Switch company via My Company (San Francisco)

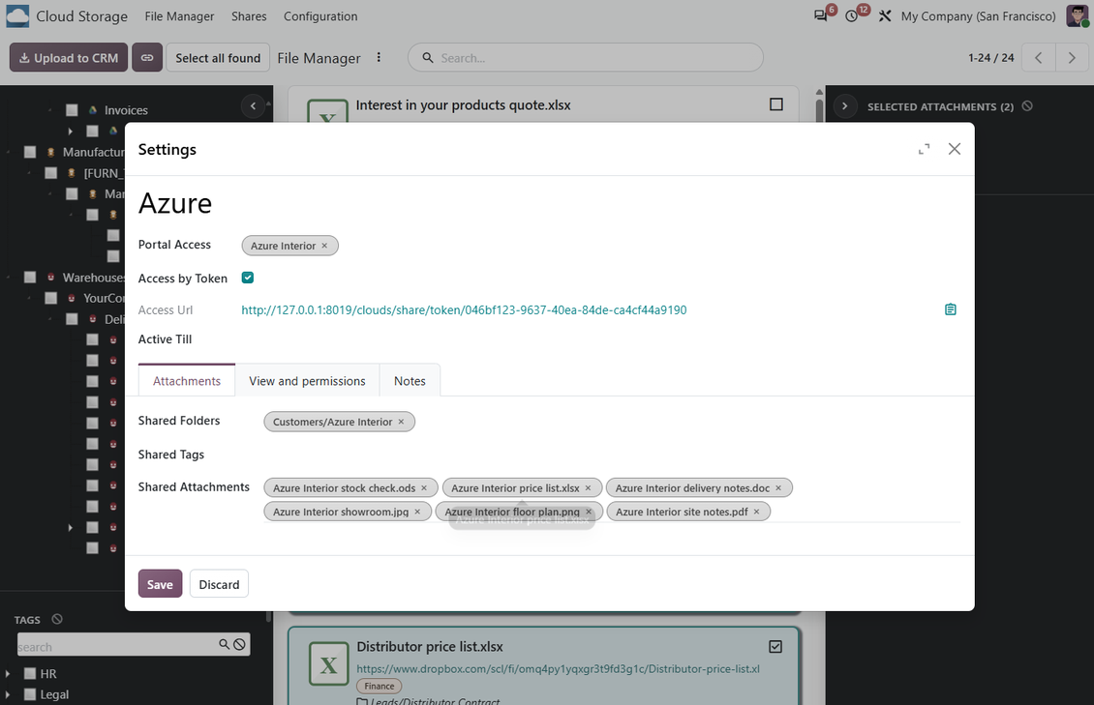(978, 16)
